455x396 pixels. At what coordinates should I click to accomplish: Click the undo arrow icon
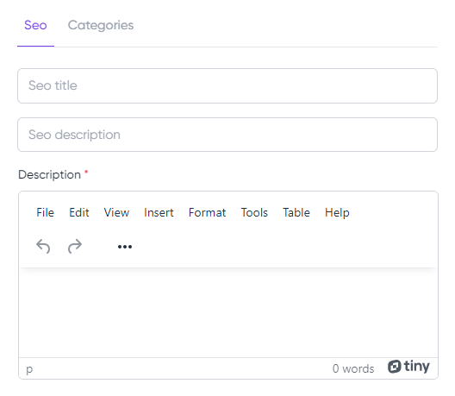[43, 247]
